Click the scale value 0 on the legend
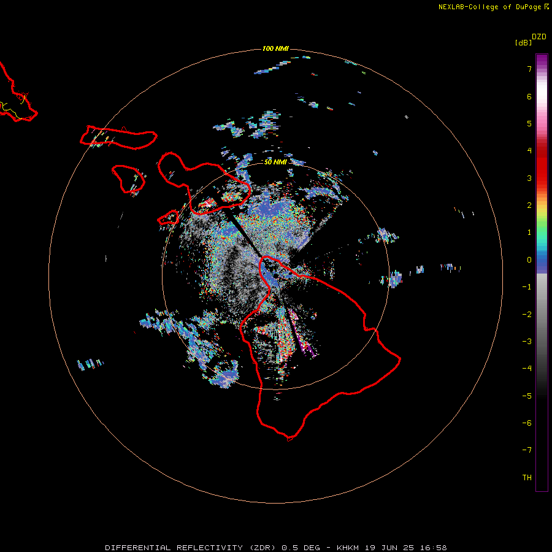The image size is (552, 552). tap(529, 260)
